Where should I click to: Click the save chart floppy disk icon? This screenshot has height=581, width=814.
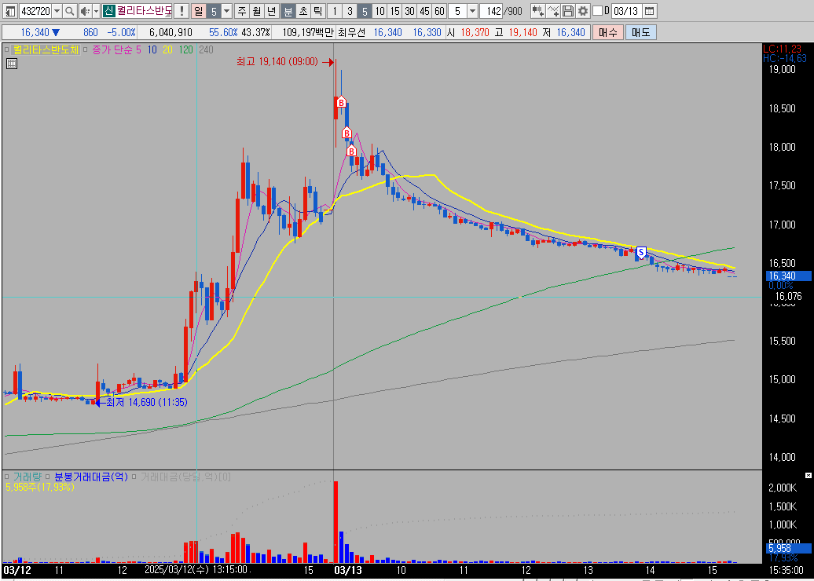(568, 10)
